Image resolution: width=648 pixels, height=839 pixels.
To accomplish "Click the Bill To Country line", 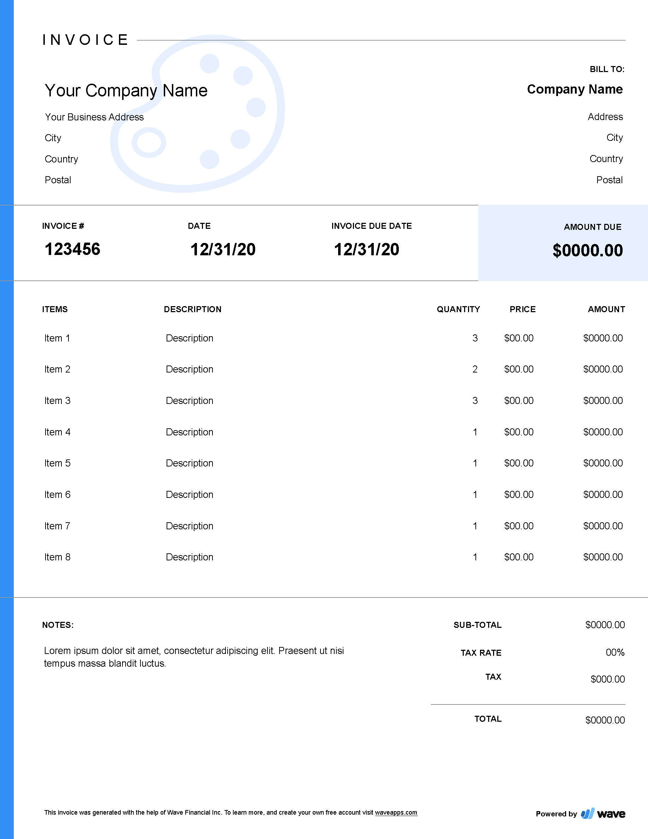I will [606, 159].
